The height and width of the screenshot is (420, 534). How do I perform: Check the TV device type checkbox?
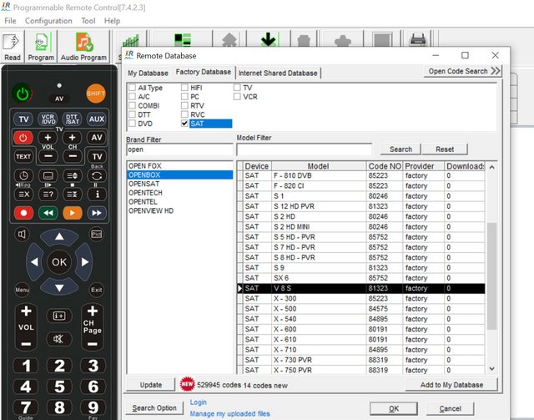[237, 88]
